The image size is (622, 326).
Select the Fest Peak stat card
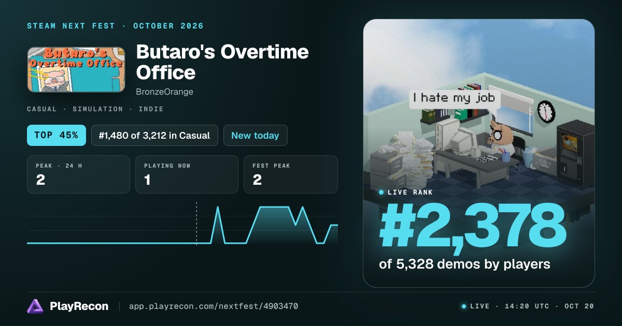pos(290,174)
